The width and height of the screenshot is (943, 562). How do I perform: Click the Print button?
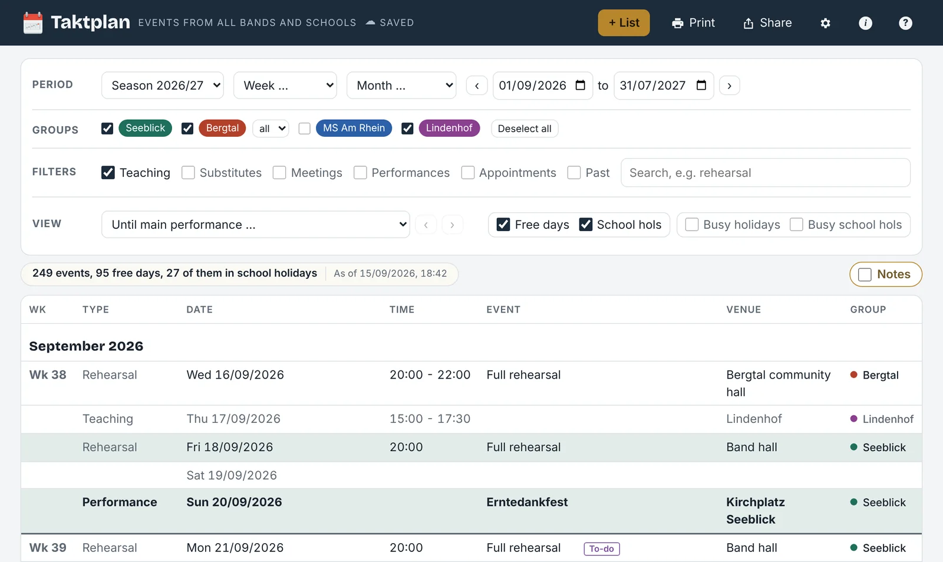[693, 23]
